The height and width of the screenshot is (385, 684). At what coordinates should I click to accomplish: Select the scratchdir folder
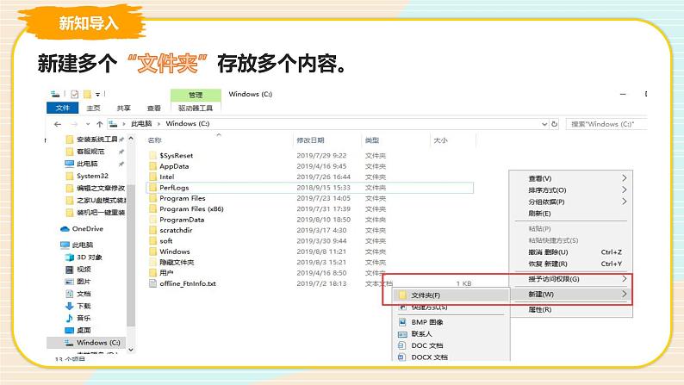176,230
